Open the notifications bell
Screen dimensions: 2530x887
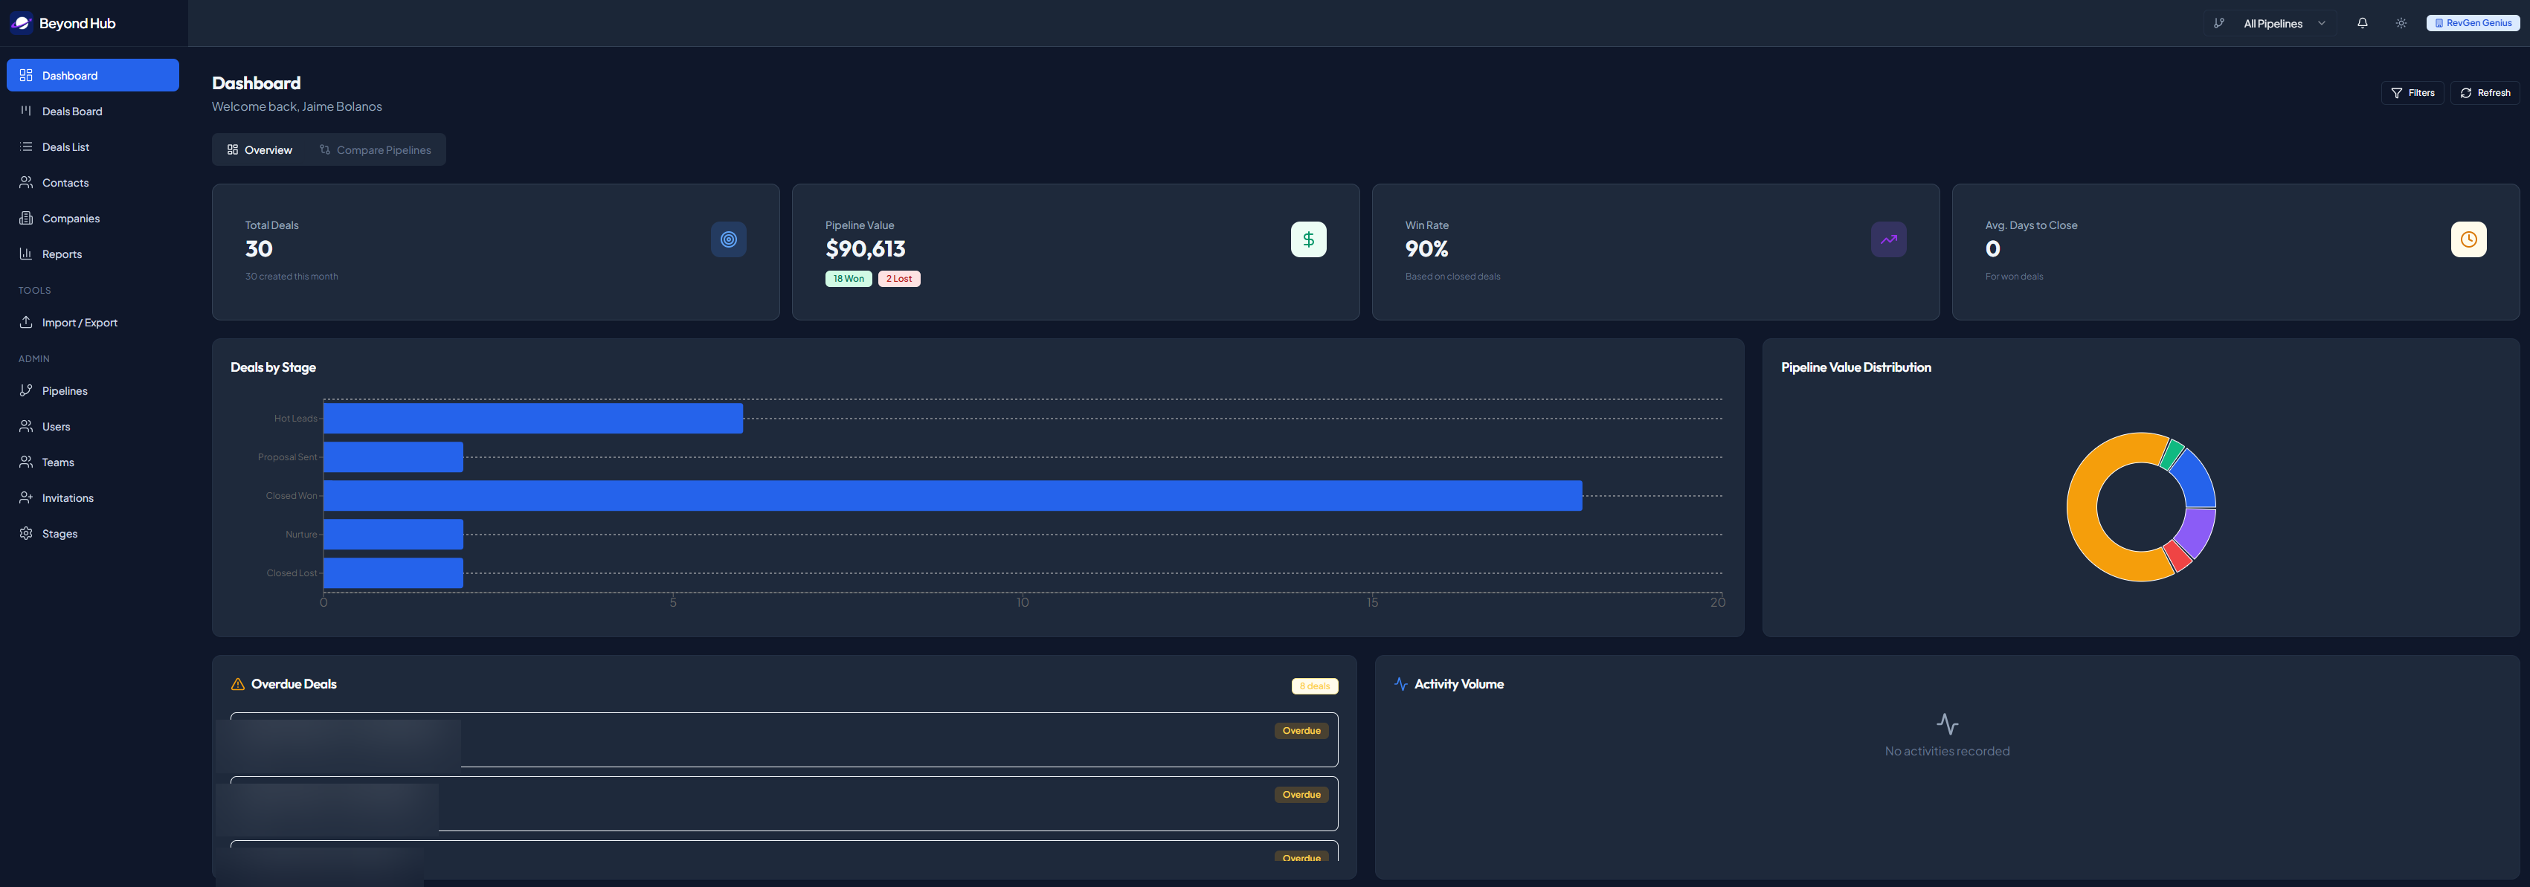(x=2362, y=22)
